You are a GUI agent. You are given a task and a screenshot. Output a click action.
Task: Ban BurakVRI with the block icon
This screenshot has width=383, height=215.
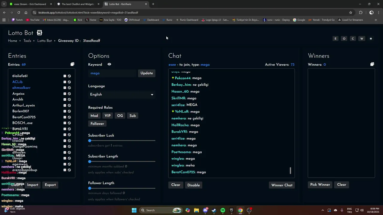coord(69,129)
